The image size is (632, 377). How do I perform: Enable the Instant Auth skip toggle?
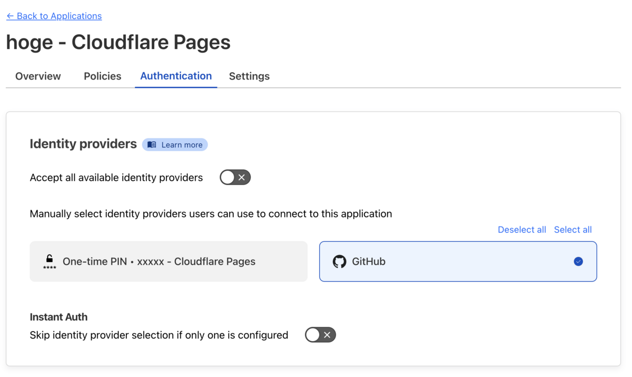point(320,335)
